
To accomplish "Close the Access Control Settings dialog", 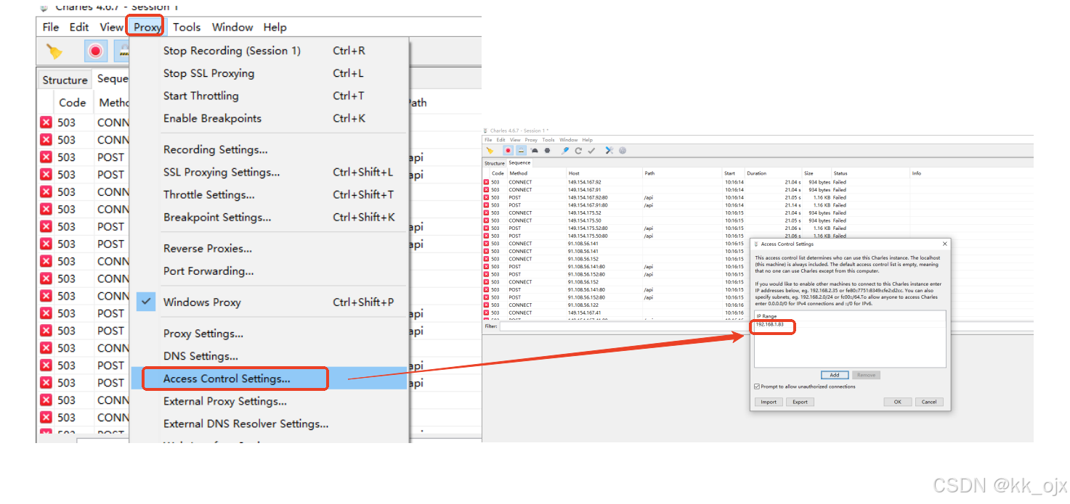I will tap(944, 244).
